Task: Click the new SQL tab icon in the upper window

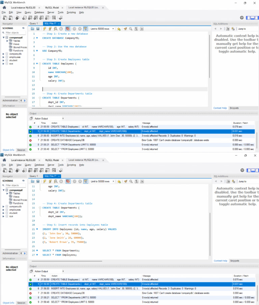Action: (5, 18)
